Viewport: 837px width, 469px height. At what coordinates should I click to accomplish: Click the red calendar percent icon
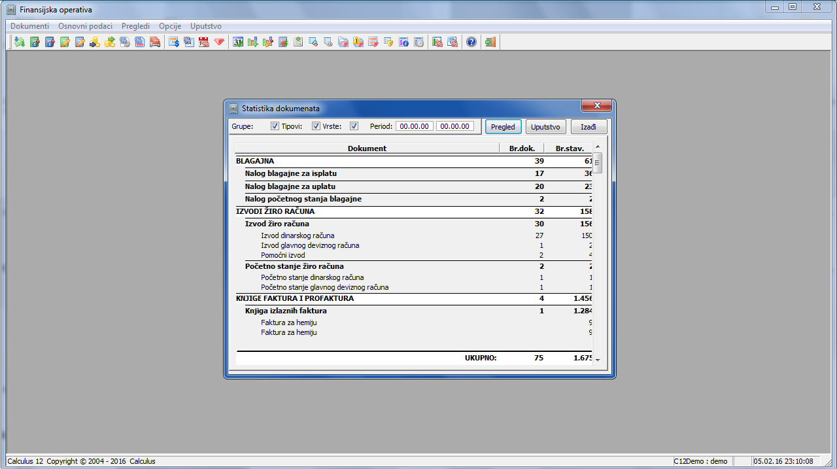203,42
